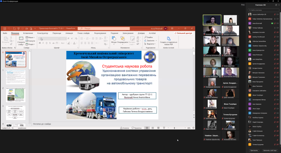Switch to the Показ слайдів ribbon tab

[x=83, y=33]
